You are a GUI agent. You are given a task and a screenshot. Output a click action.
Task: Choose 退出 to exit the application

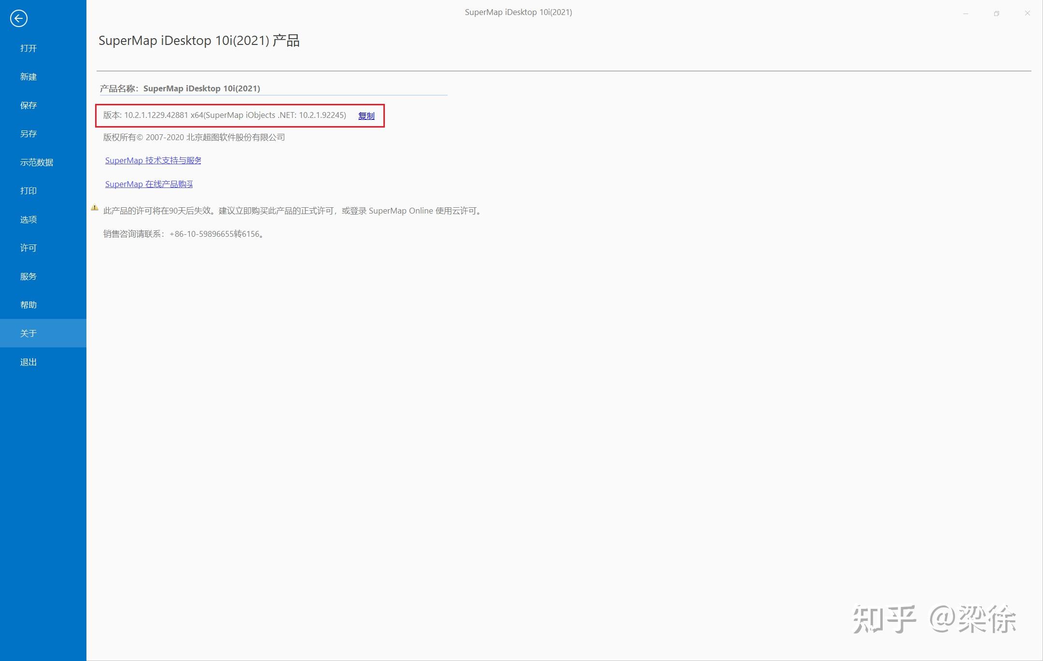pyautogui.click(x=43, y=362)
